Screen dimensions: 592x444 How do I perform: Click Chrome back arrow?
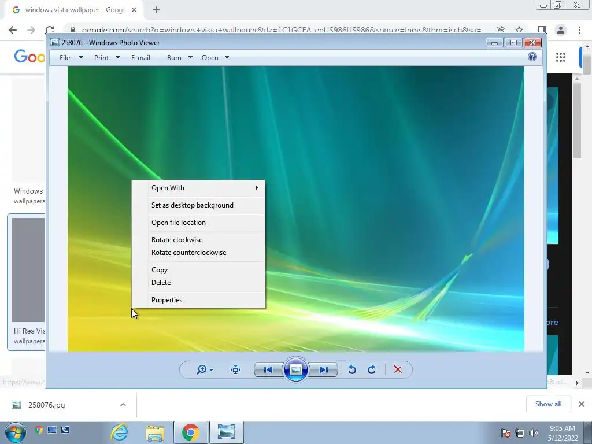[13, 30]
